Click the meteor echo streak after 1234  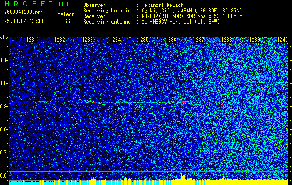128,102
